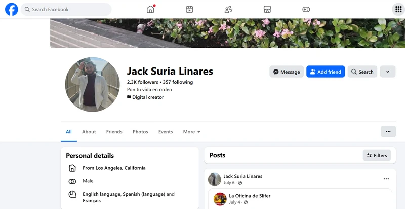Click the Personal details heading
405x209 pixels.
pos(90,156)
